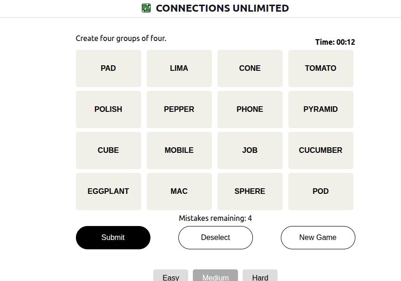Submit the selected group
The height and width of the screenshot is (281, 401).
click(113, 238)
